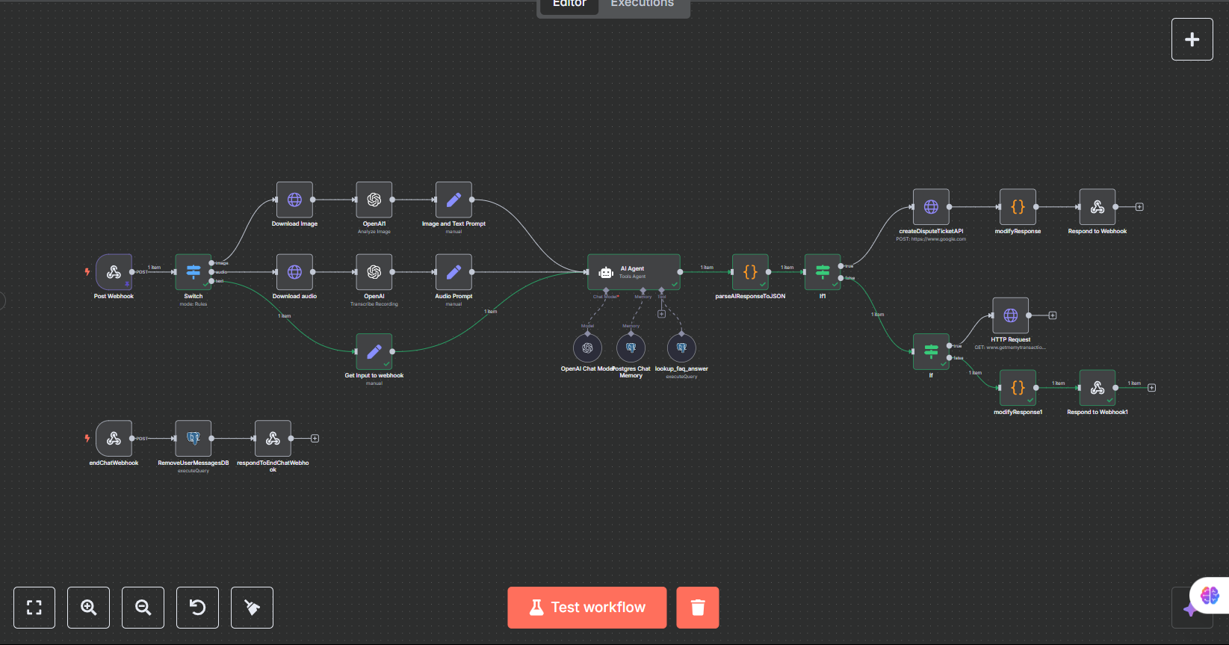The width and height of the screenshot is (1229, 645).
Task: Add a node after Respond to Webhook
Action: click(x=1139, y=207)
